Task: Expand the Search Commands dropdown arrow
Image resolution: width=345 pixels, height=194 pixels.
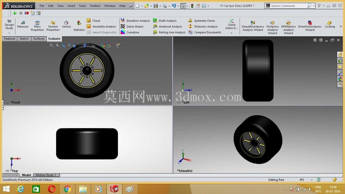Action: pyautogui.click(x=314, y=6)
